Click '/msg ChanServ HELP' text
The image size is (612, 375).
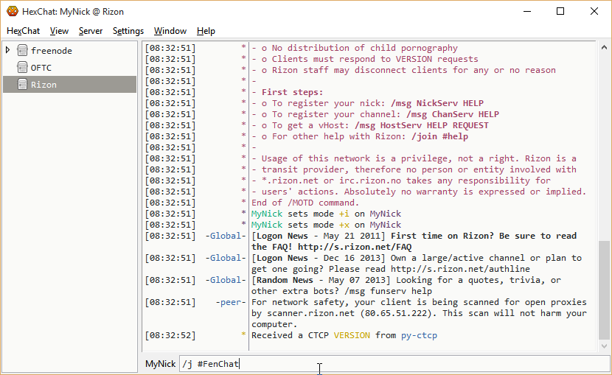point(453,114)
